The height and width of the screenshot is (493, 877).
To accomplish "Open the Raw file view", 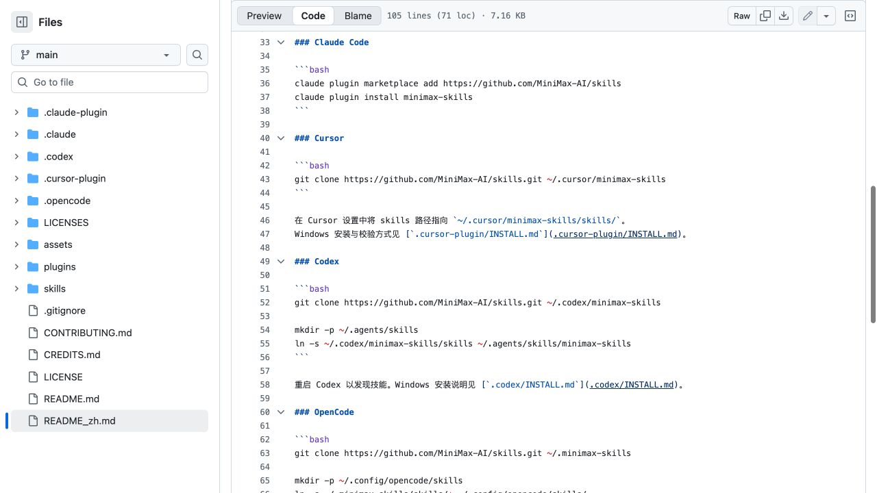I will point(742,16).
